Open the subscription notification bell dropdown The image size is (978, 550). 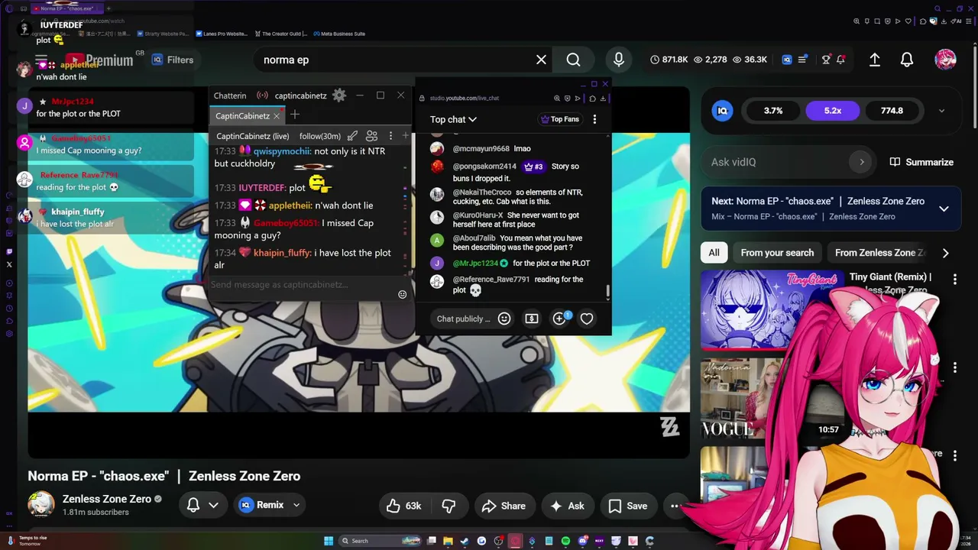[203, 506]
